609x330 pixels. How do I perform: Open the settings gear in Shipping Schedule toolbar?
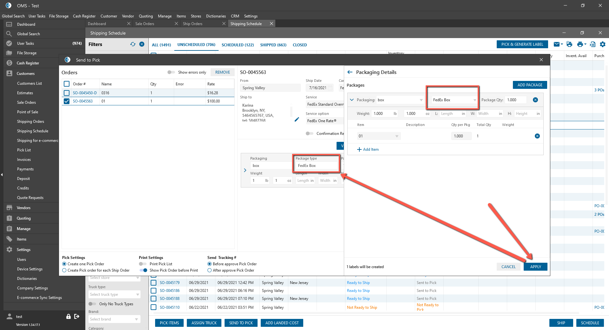[602, 44]
